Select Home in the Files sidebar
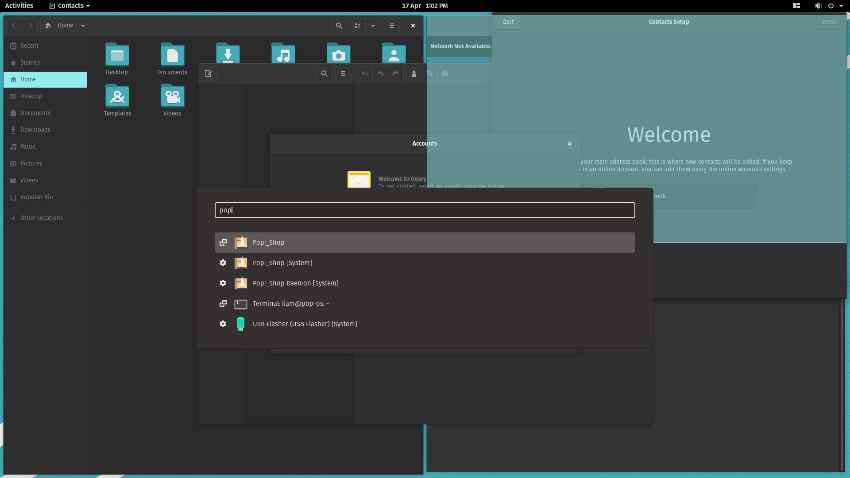The height and width of the screenshot is (478, 850). [x=45, y=80]
